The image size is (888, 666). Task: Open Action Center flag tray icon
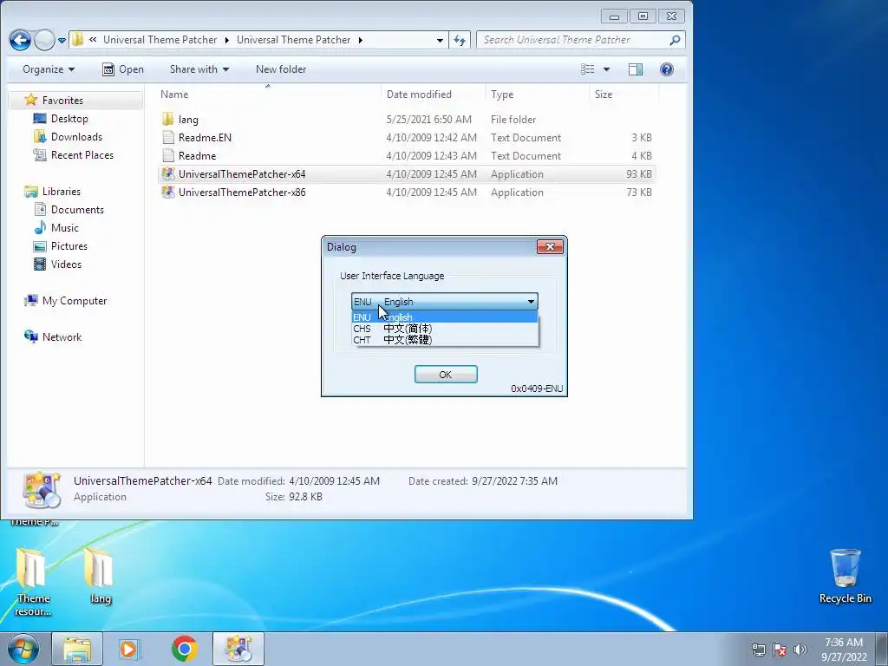(x=780, y=650)
